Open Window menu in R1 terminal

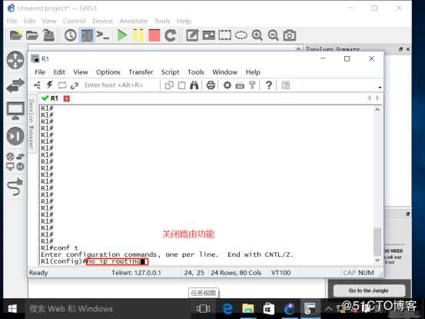[224, 72]
